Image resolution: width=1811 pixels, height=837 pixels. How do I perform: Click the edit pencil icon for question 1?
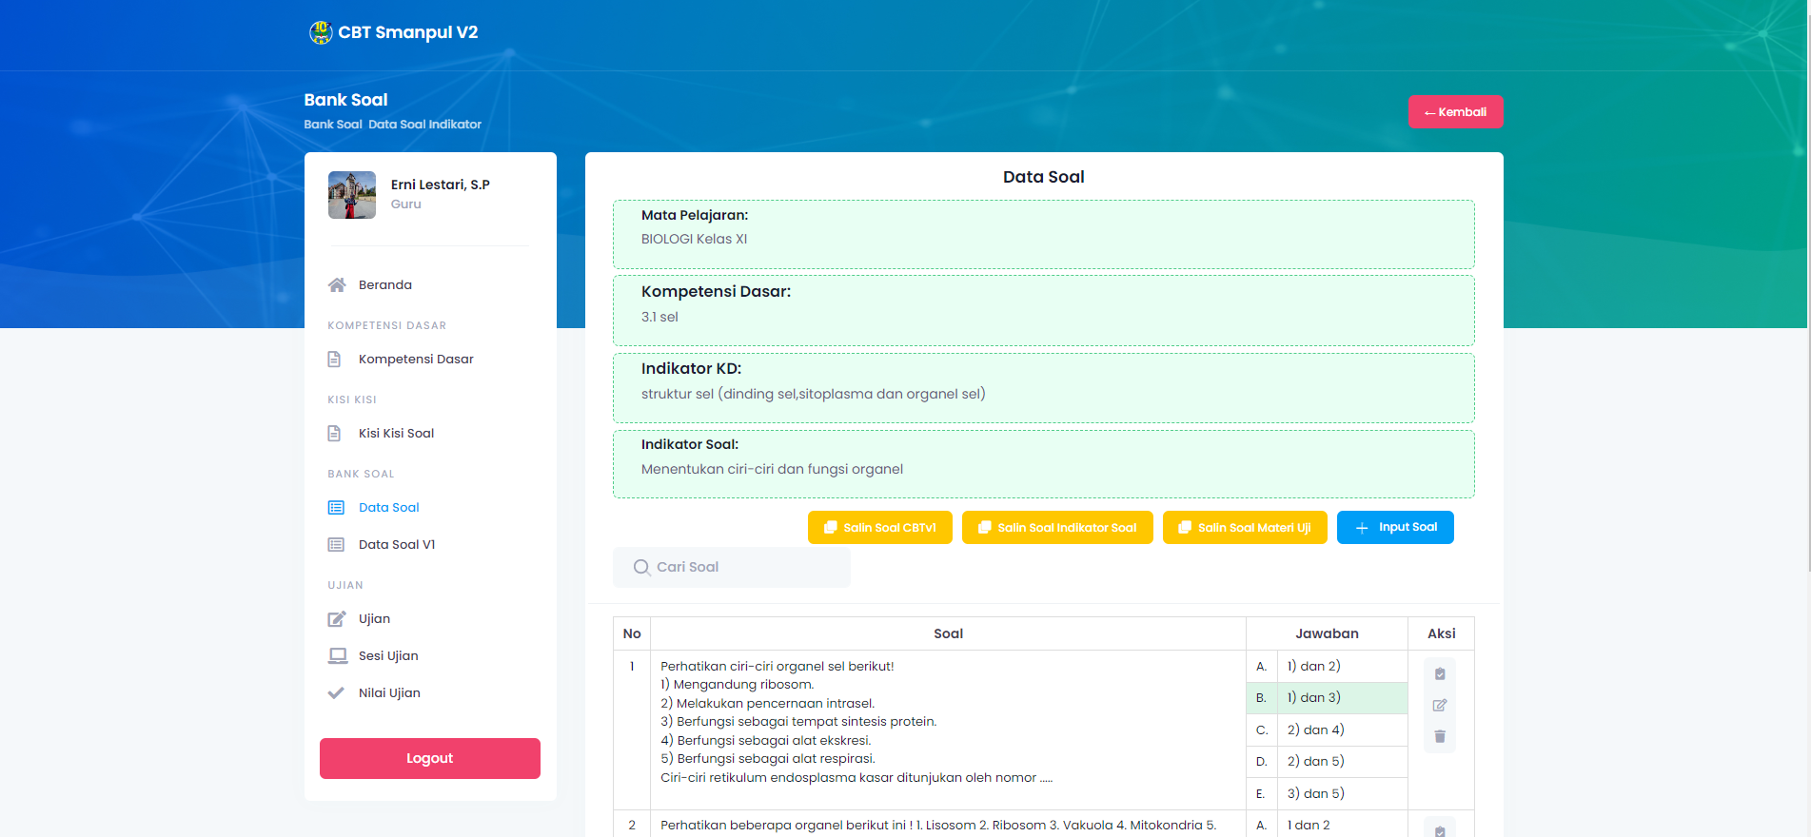[x=1439, y=705]
